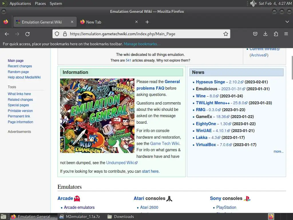The image size is (293, 220).
Task: Click the external link icon after Archive
Action: (265, 55)
